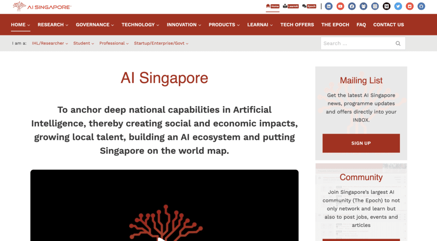Expand the PRODUCTS dropdown menu
The height and width of the screenshot is (241, 437).
(x=224, y=25)
